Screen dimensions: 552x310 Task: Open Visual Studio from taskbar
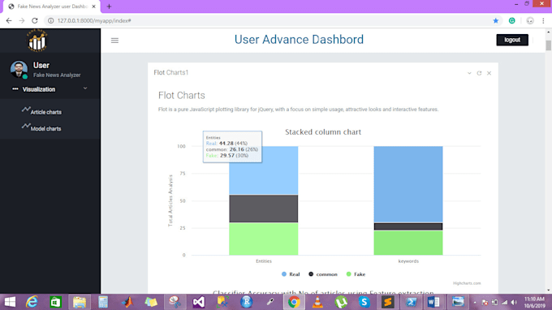(x=199, y=302)
